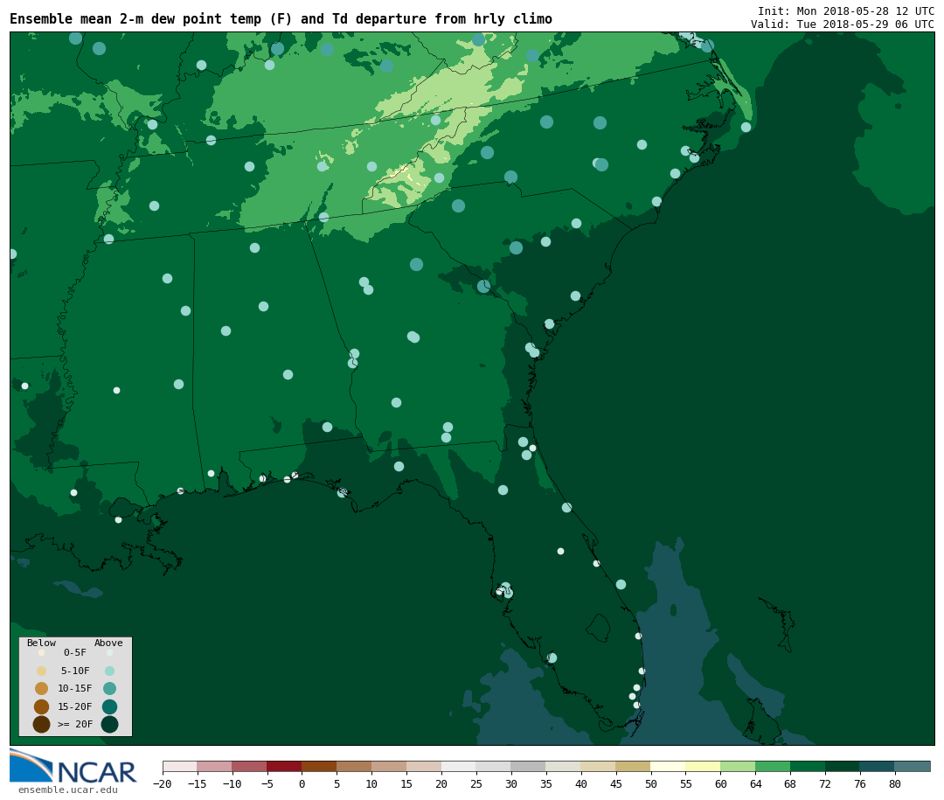Click green colorbar swatch between 64 and 68
Image resolution: width=944 pixels, height=800 pixels.
coord(774,766)
